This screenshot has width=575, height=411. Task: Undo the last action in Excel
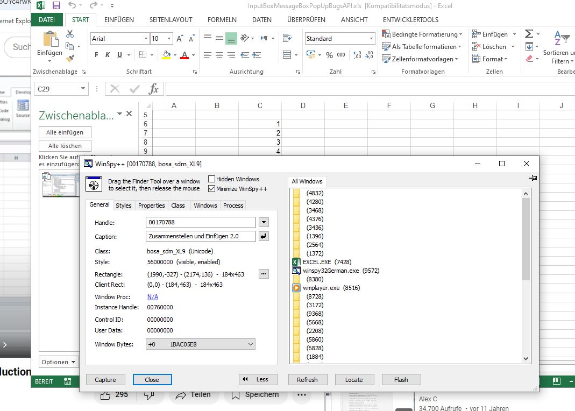(72, 5)
